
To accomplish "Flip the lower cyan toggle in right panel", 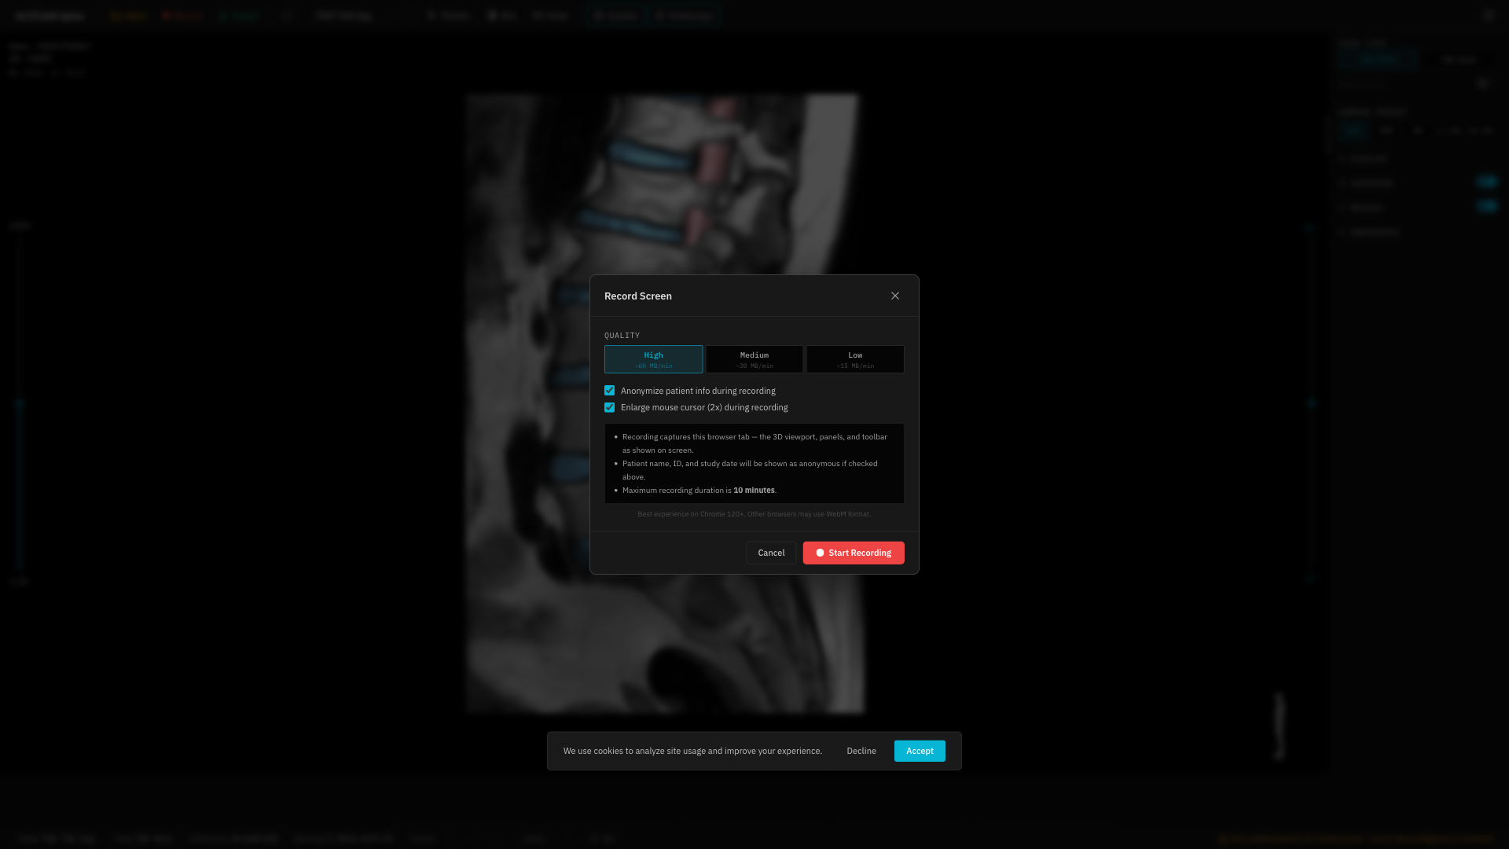I will point(1487,206).
